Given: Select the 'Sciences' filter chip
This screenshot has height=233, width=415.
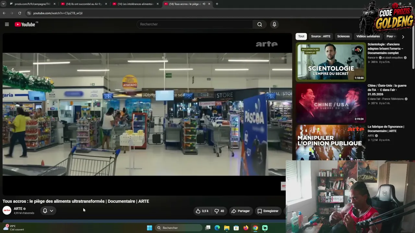Looking at the screenshot, I should click(x=343, y=36).
